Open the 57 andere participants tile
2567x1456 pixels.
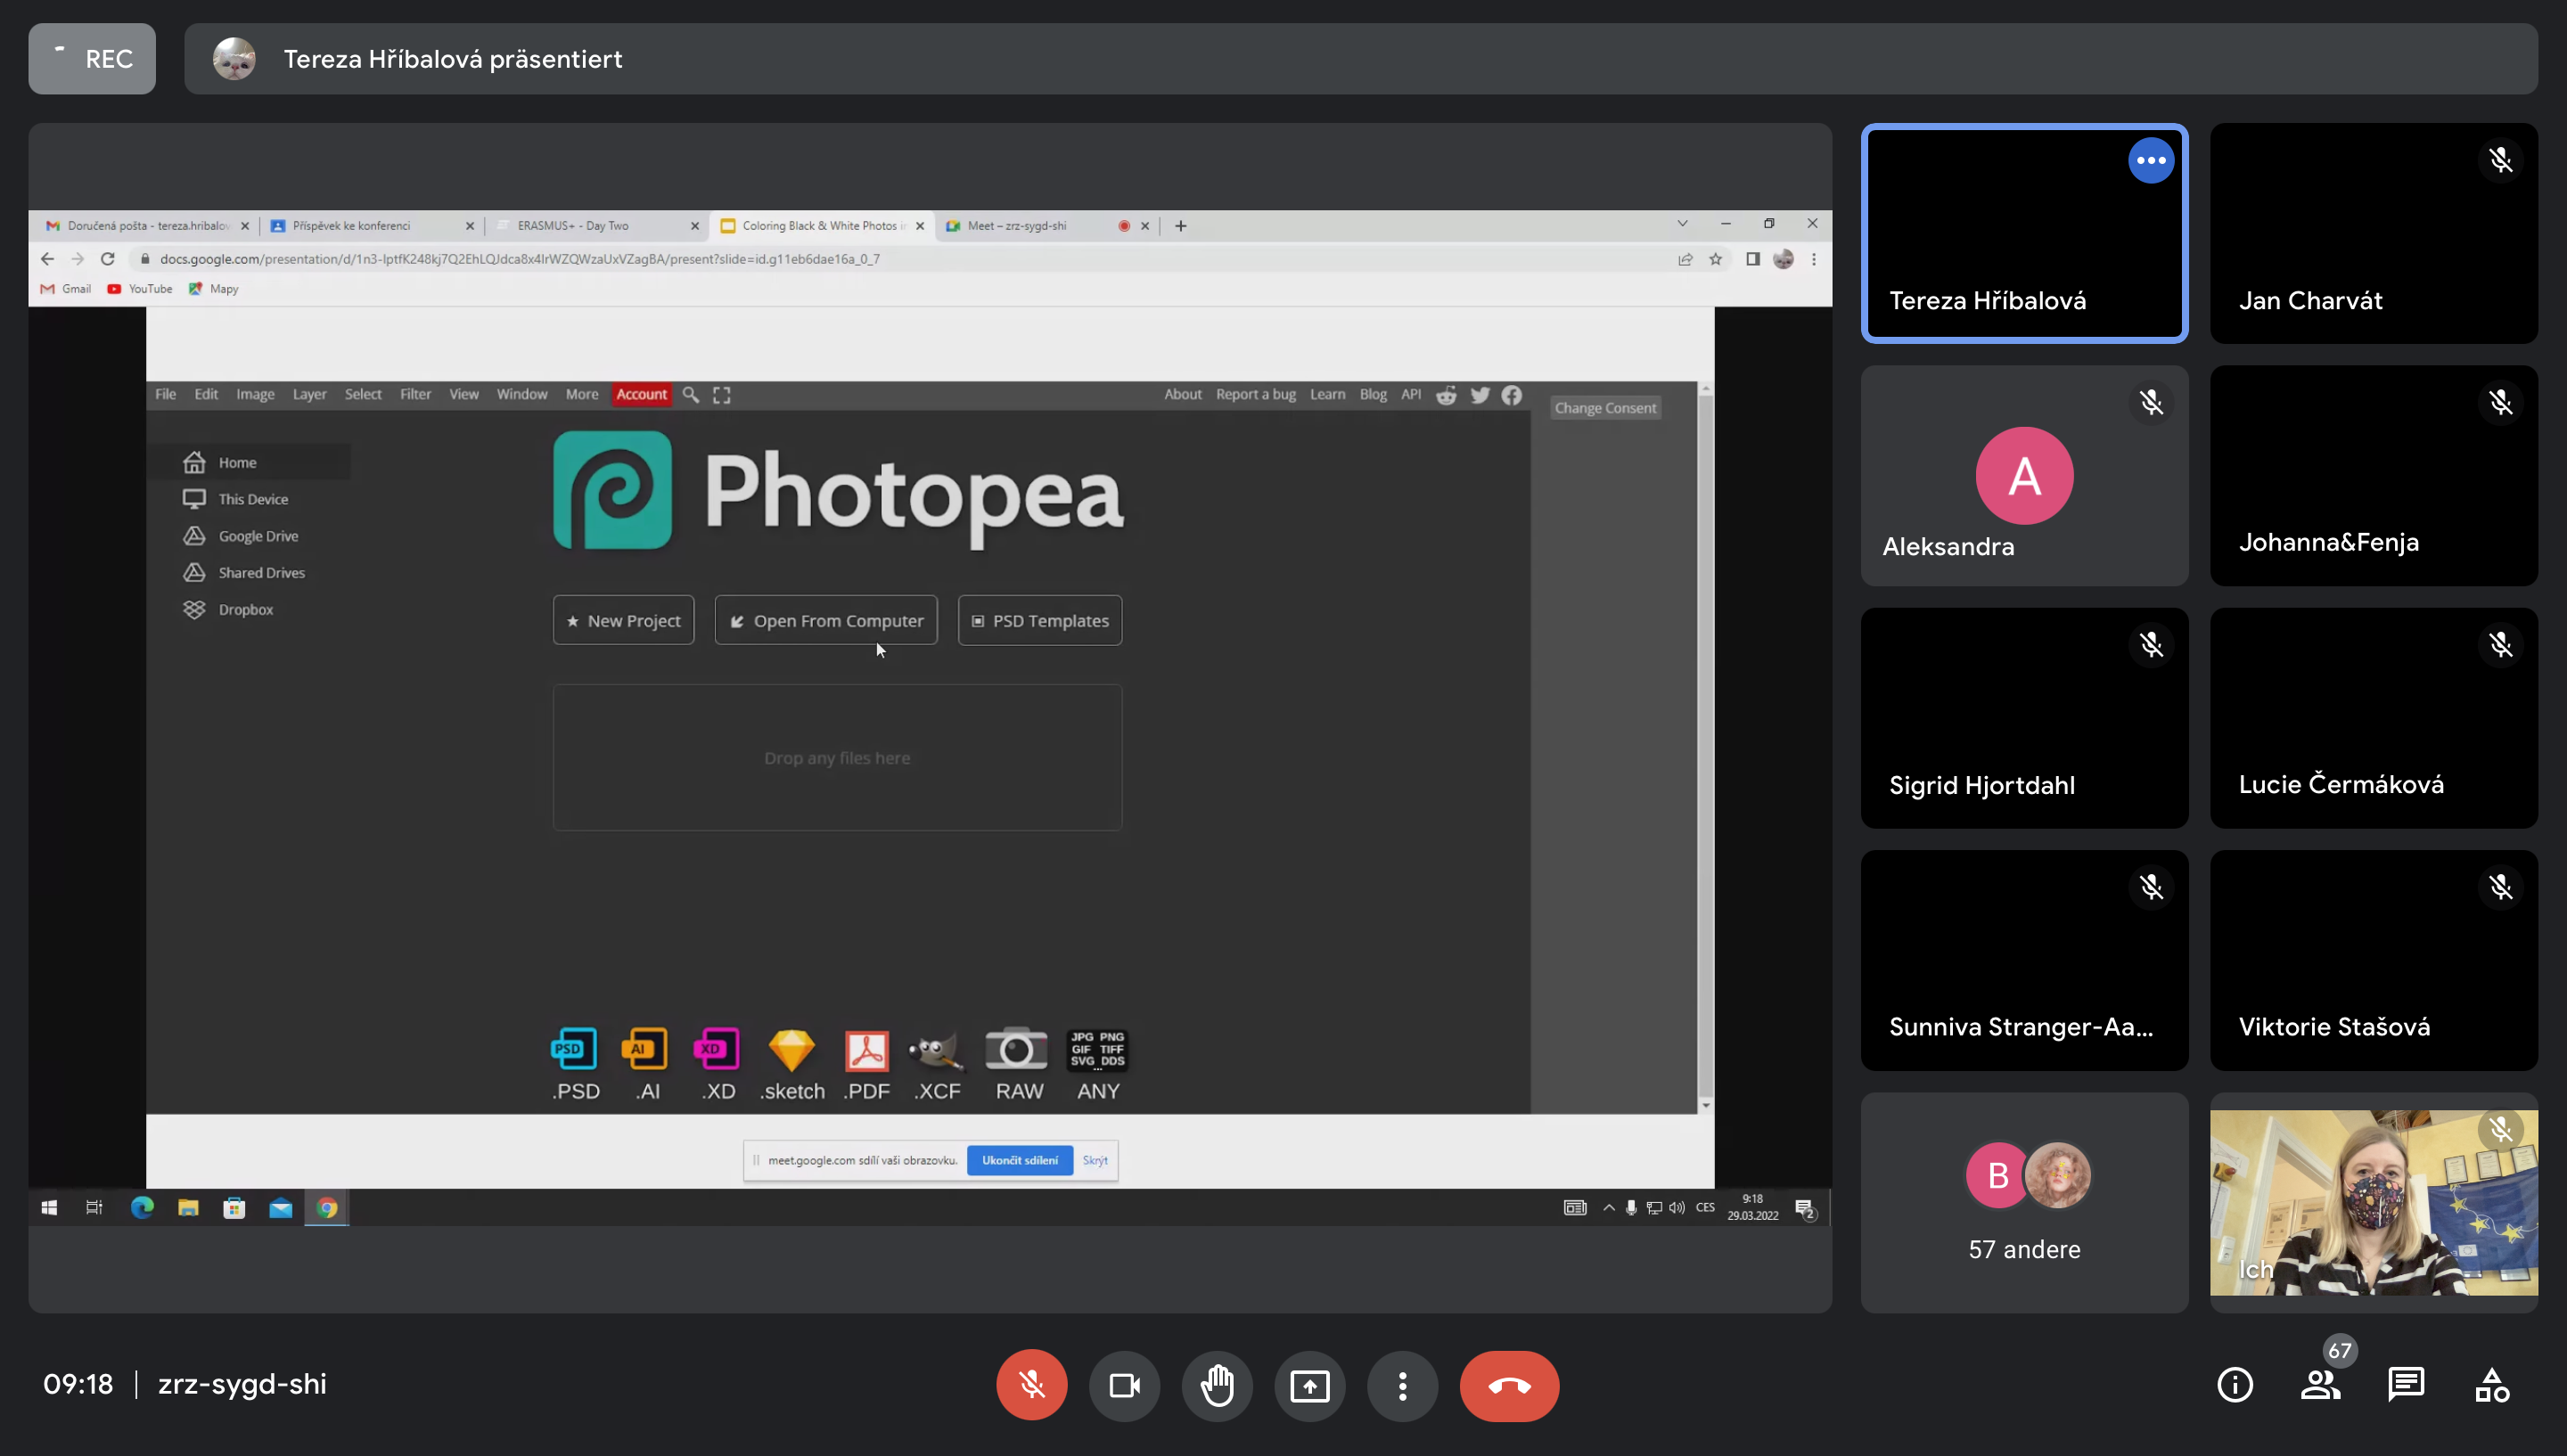click(x=2024, y=1203)
